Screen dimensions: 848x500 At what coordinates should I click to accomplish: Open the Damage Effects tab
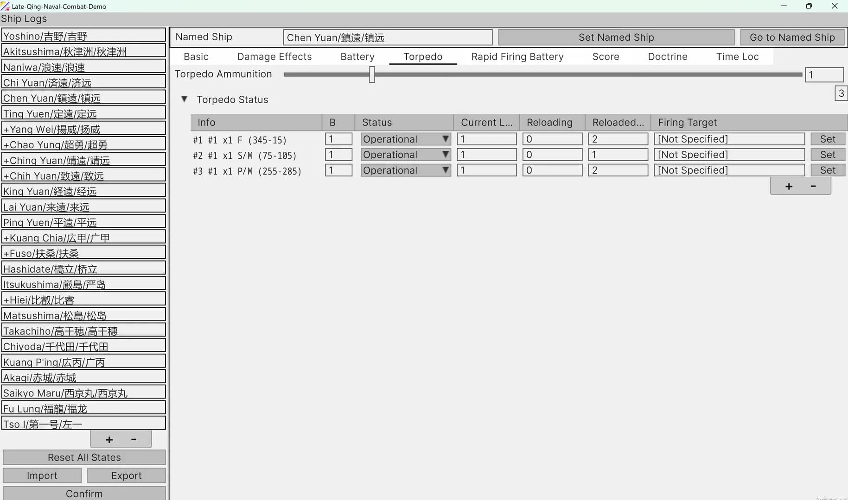pyautogui.click(x=274, y=56)
